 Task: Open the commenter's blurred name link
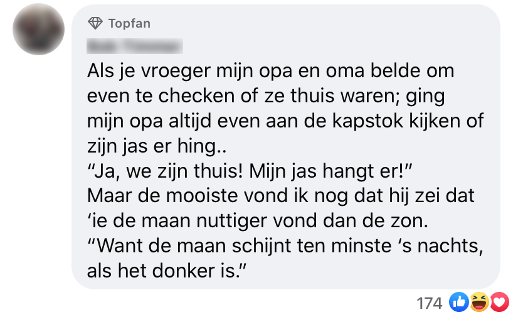(x=135, y=46)
